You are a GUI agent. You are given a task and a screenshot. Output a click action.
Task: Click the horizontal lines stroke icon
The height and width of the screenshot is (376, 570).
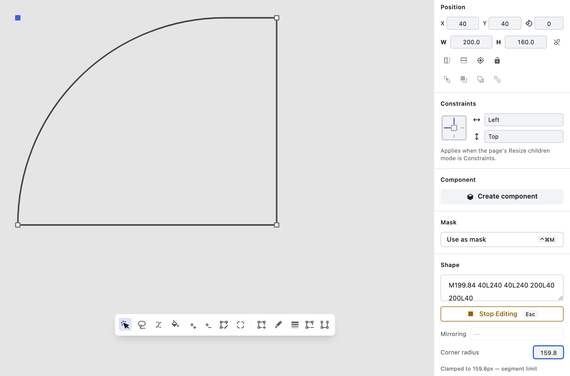(x=295, y=325)
